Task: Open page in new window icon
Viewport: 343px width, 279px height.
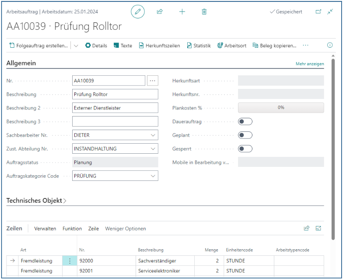Action: click(318, 11)
